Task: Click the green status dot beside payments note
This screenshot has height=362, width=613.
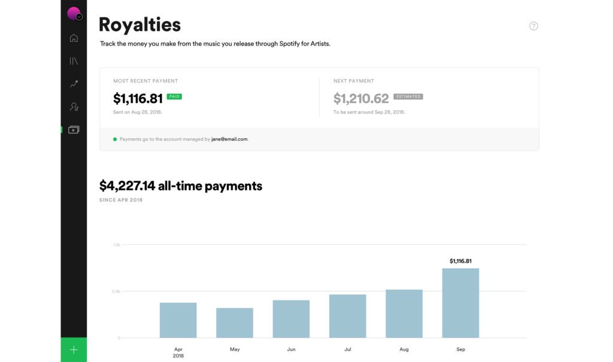Action: (x=115, y=139)
